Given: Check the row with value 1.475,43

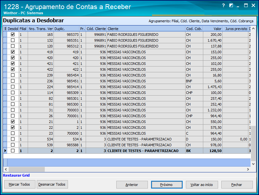Looking at the screenshot, I should (13, 87).
